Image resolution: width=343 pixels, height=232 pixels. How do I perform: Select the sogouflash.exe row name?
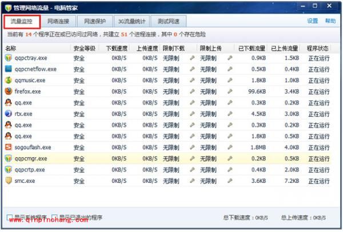click(33, 147)
